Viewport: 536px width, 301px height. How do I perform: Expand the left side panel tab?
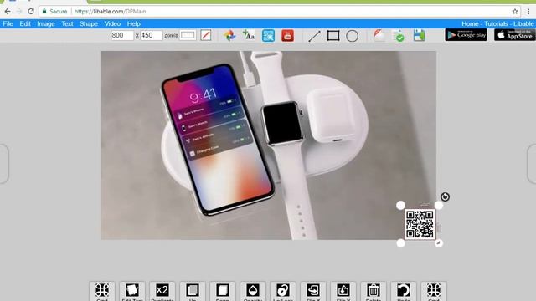point(3,164)
